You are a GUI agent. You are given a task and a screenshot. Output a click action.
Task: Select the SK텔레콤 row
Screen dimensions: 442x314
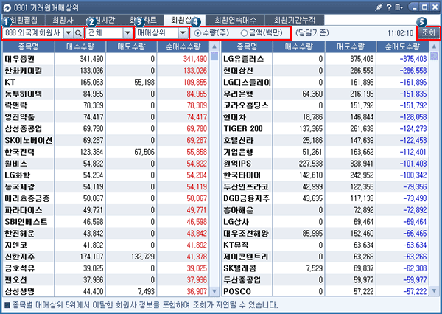[326, 268]
